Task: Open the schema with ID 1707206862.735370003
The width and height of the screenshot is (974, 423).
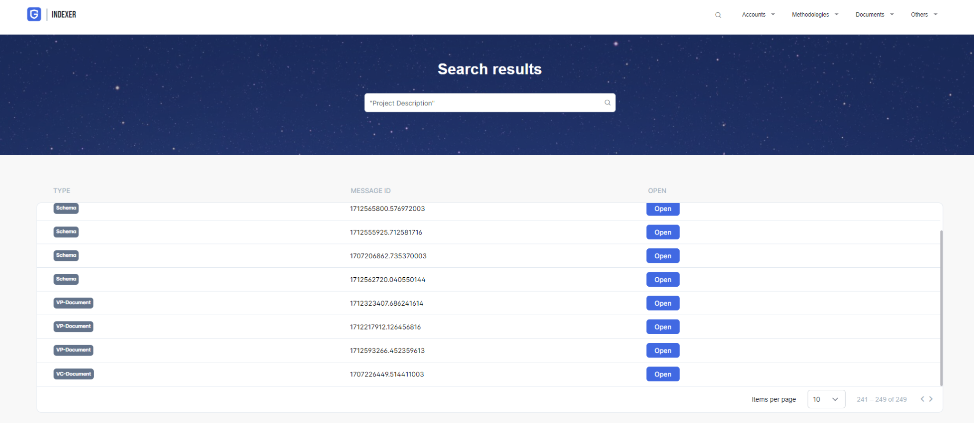Action: point(662,256)
